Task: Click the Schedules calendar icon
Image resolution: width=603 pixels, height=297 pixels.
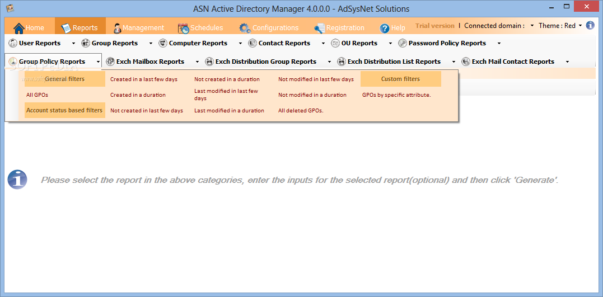Action: [x=184, y=28]
